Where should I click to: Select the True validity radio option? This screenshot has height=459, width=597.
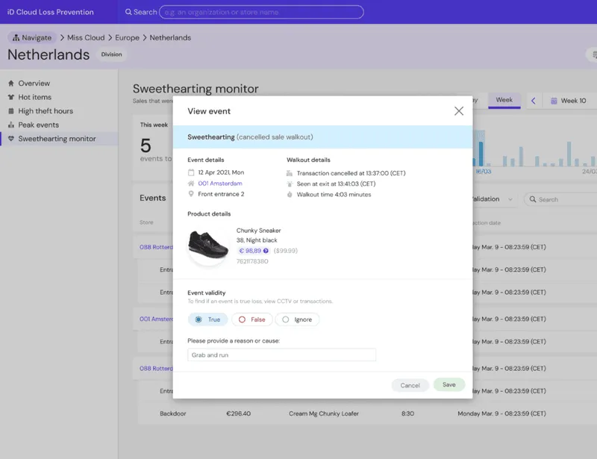(207, 319)
